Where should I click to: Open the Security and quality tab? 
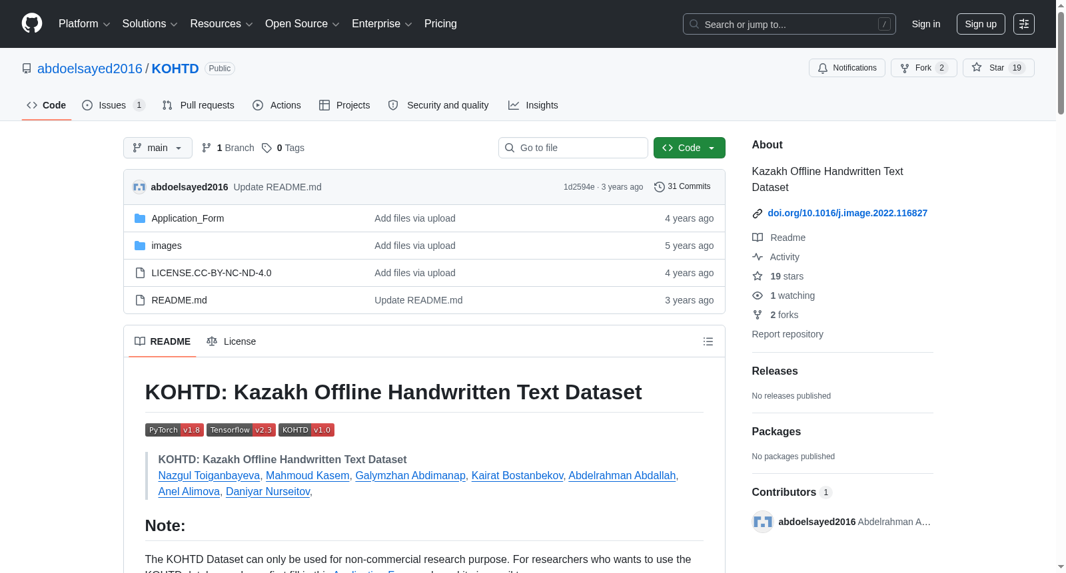438,105
